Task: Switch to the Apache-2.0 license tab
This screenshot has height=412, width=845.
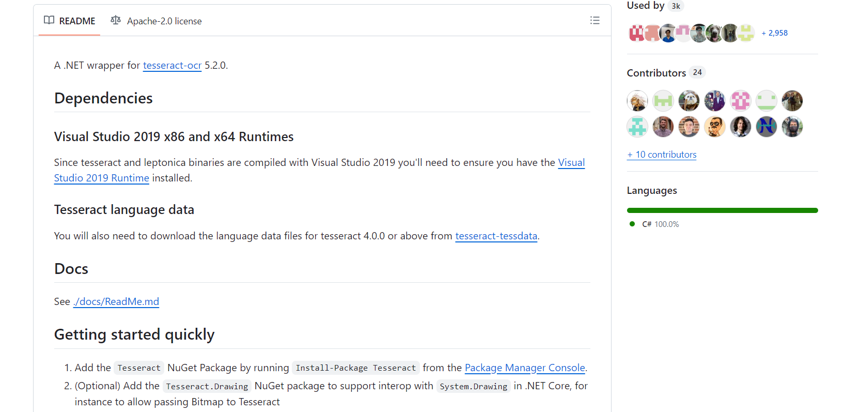Action: (x=157, y=21)
